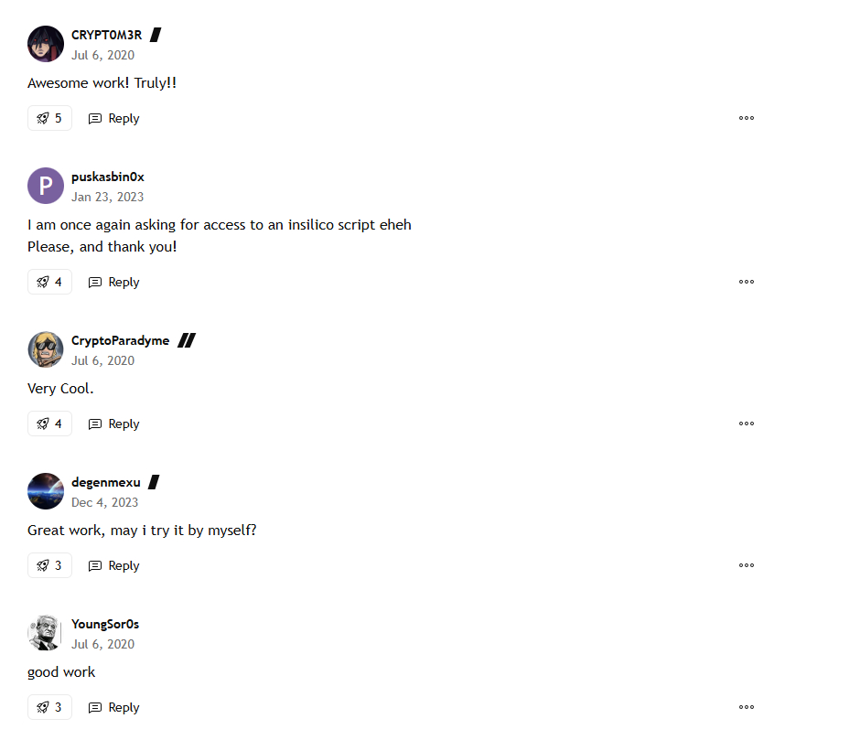Show more actions for degenmexu's comment
The image size is (849, 740).
pos(747,565)
